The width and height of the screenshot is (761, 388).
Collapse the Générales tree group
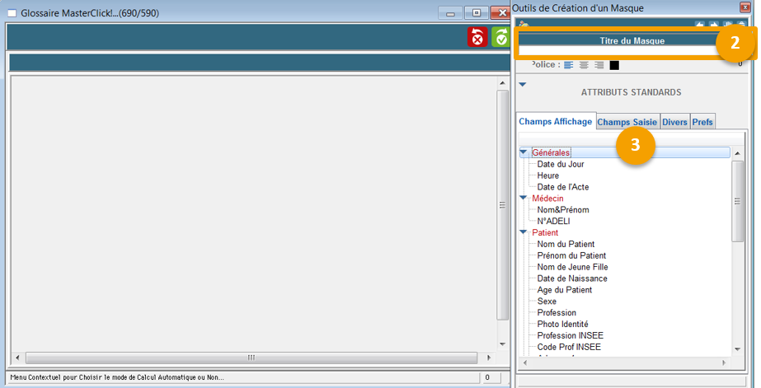tap(524, 152)
